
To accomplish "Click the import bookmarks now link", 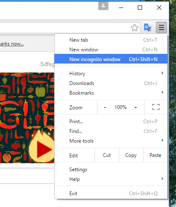I will [x=12, y=44].
